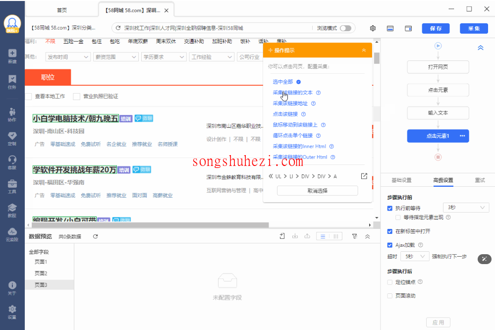Click the open-external icon beside element path
This screenshot has width=495, height=330.
click(364, 176)
